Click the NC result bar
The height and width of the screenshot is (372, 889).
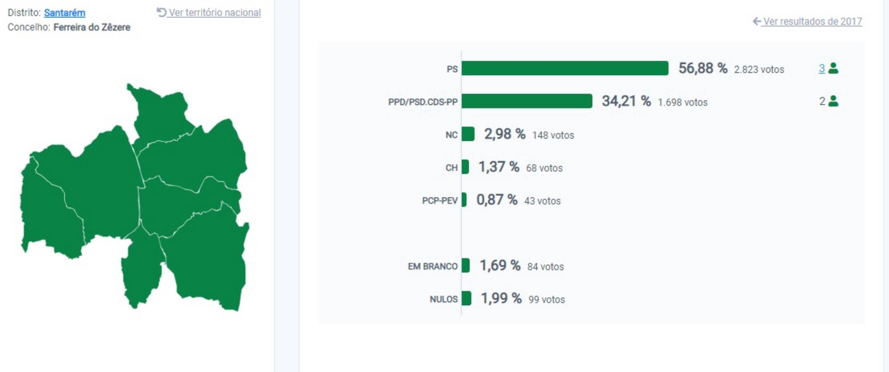(x=468, y=134)
